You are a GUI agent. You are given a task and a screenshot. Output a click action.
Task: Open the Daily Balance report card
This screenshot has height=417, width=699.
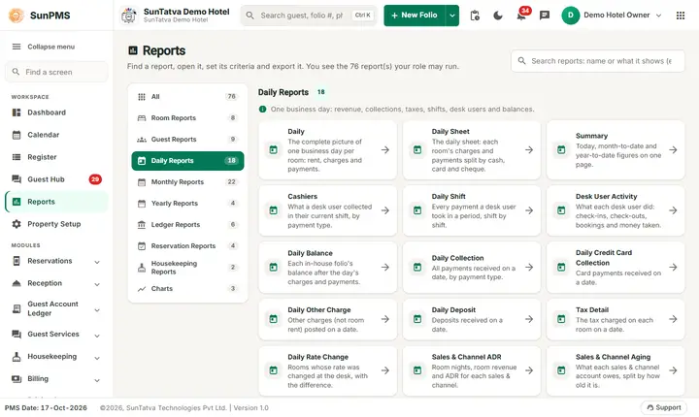pyautogui.click(x=328, y=267)
